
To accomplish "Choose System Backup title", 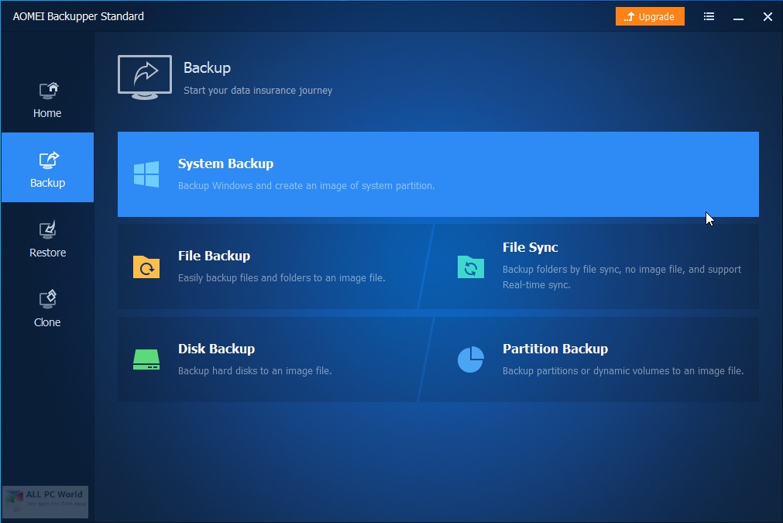I will [225, 163].
